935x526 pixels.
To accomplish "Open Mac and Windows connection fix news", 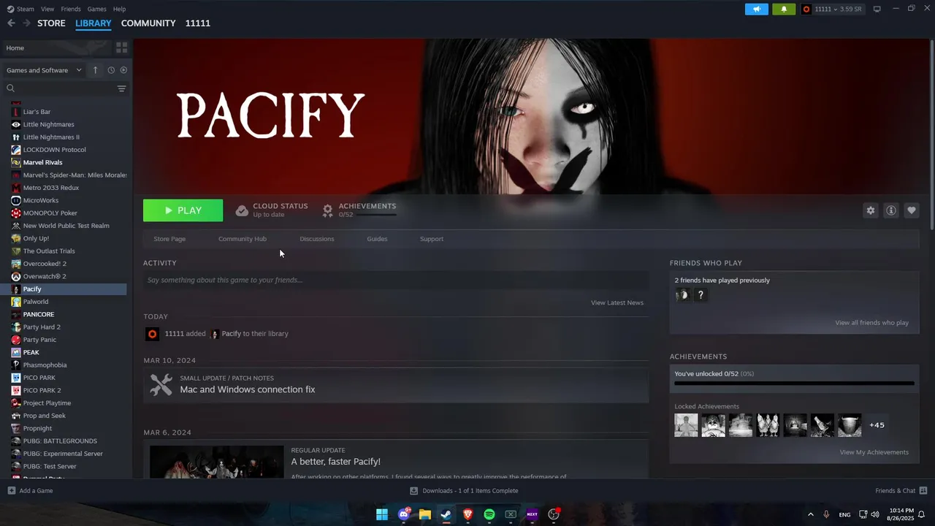I will (x=248, y=389).
